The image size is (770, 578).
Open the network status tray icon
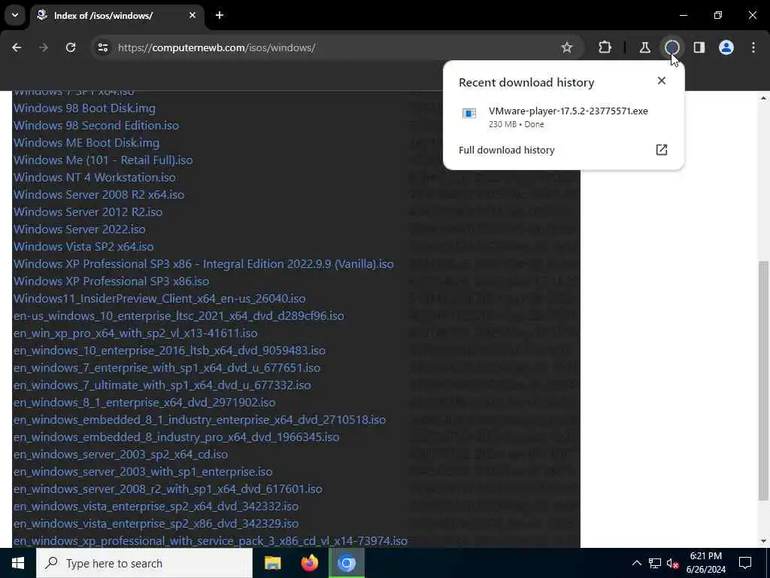tap(655, 563)
